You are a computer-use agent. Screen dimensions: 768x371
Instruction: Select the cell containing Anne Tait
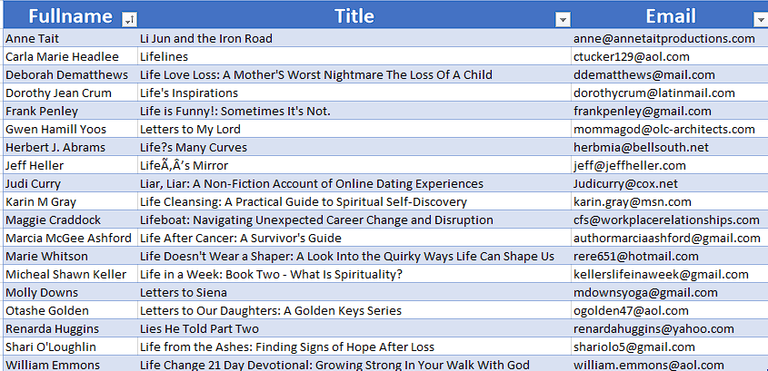(x=71, y=38)
